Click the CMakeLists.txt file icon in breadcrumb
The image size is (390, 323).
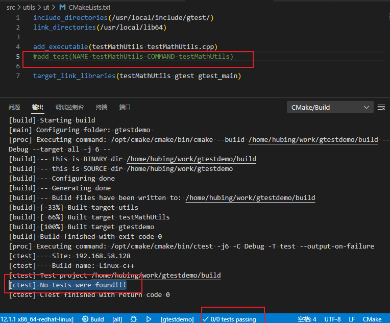62,7
